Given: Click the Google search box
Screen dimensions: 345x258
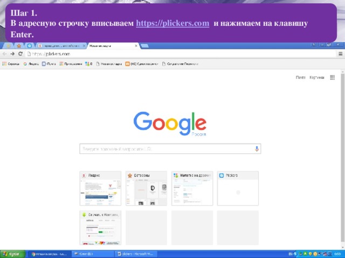Looking at the screenshot, I should click(170, 149).
